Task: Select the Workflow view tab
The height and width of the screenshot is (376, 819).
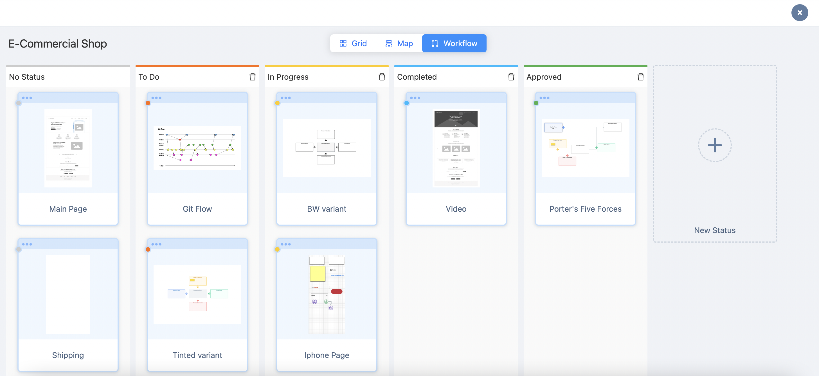Action: click(x=454, y=44)
